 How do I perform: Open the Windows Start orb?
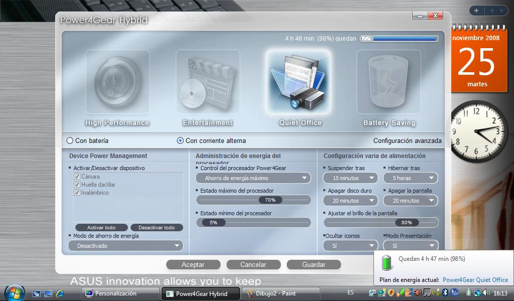(15, 293)
